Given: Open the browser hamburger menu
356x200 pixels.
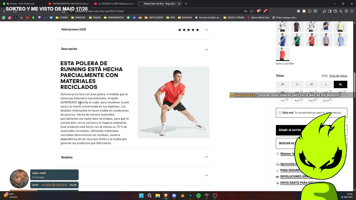Looking at the screenshot, I should [x=352, y=11].
